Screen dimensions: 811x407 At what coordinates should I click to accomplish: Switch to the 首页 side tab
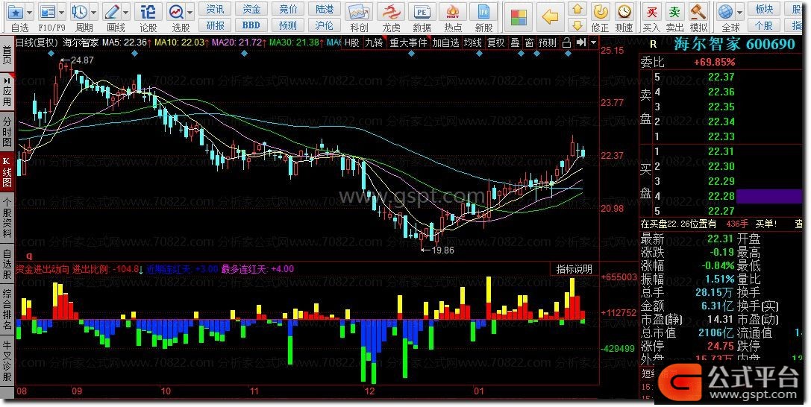[7, 55]
